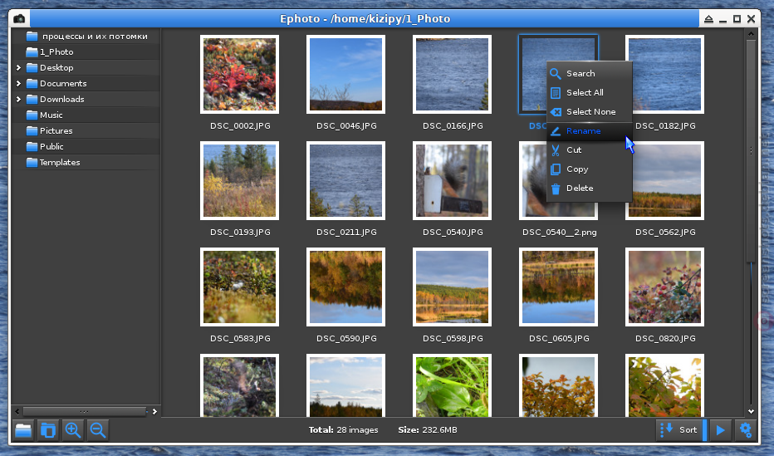Image resolution: width=774 pixels, height=456 pixels.
Task: Click the sidebar horizontal scrollbar handle
Action: (85, 411)
